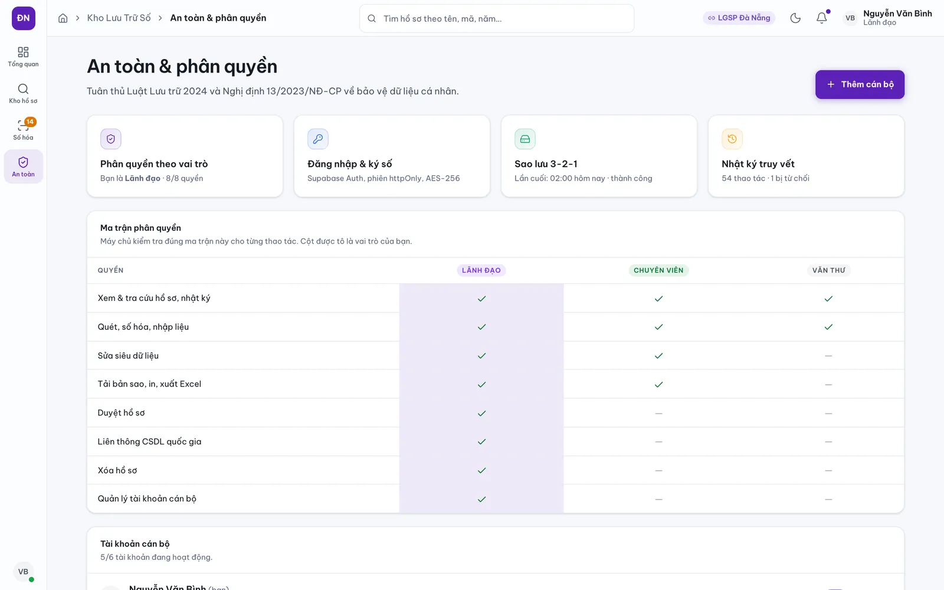Open the Phân quyền theo vai trò card
Image resolution: width=944 pixels, height=590 pixels.
pyautogui.click(x=185, y=156)
